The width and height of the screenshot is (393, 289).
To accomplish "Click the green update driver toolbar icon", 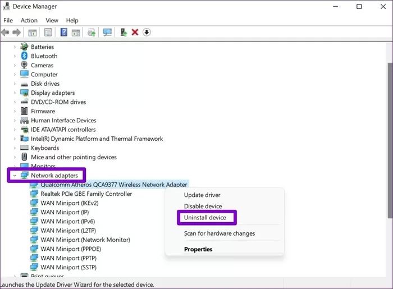I will 124,33.
